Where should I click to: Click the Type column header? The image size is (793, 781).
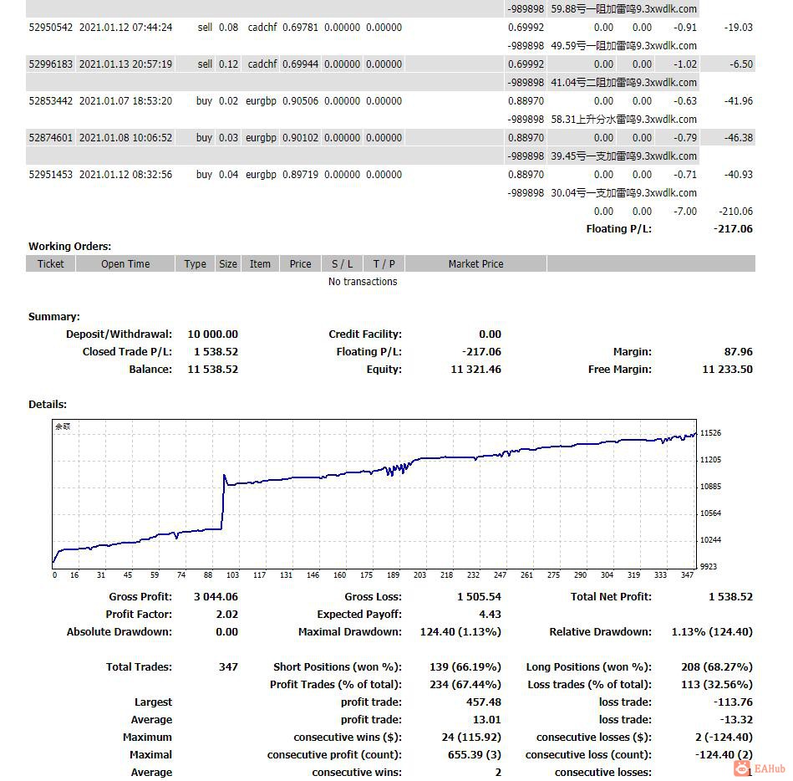click(196, 263)
